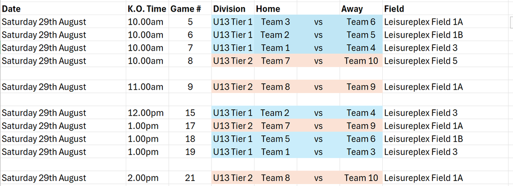Select the 11.00am kick-off time cell

147,87
